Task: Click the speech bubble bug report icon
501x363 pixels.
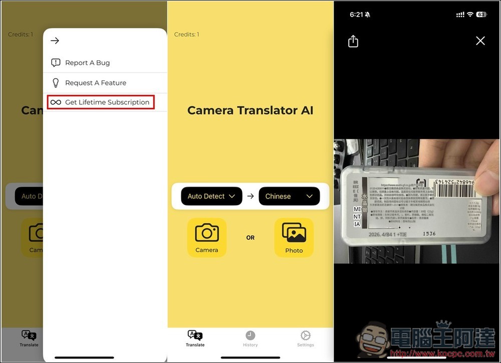Action: 56,63
